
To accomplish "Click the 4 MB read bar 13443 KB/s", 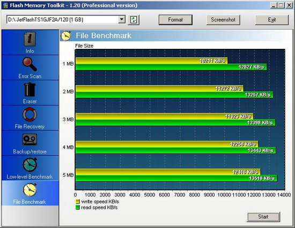I will 176,151.
